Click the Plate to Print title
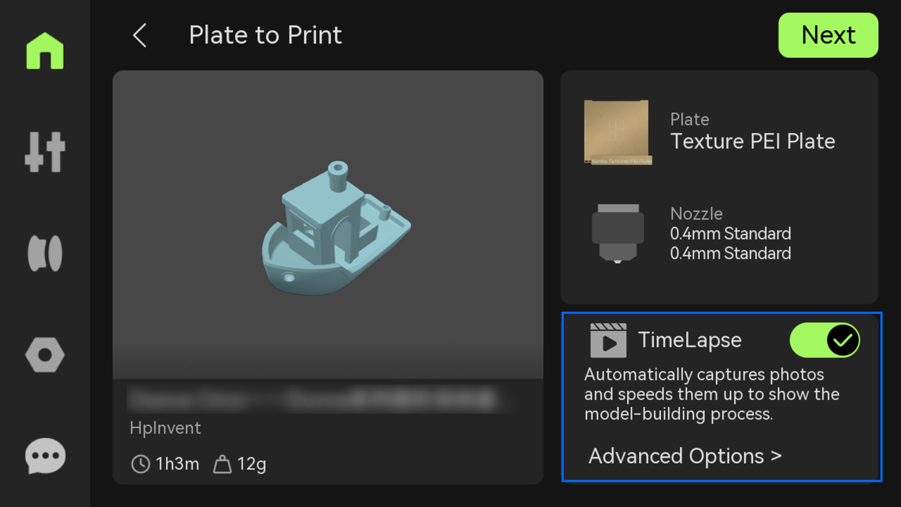The height and width of the screenshot is (507, 901). point(265,35)
